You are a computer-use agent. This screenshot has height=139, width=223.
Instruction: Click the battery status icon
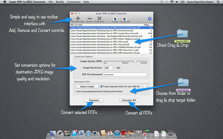point(183,2)
